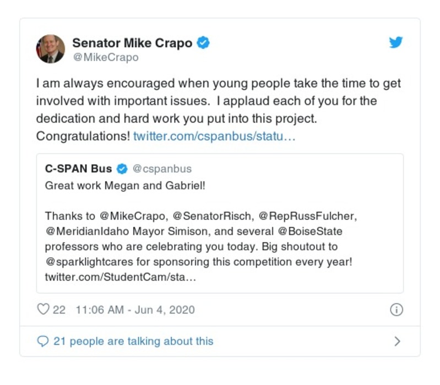Expand the conversation with the chevron arrow
Screen dimensions: 440x385
pyautogui.click(x=397, y=342)
